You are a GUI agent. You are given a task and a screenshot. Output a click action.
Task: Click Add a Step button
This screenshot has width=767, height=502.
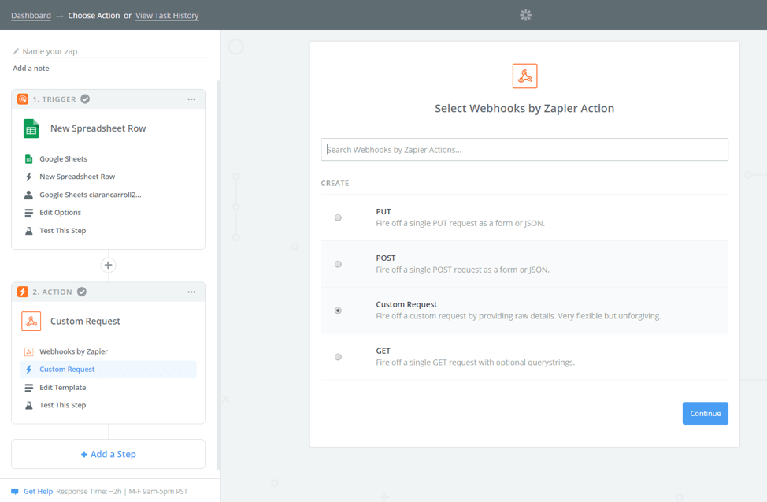click(108, 454)
